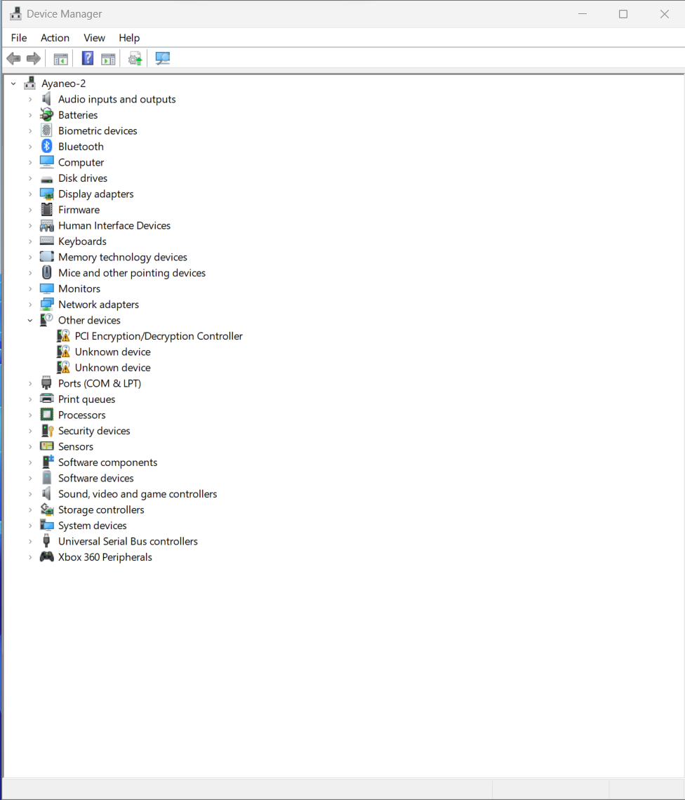Close the Device Manager window
This screenshot has height=800, width=685.
(664, 14)
